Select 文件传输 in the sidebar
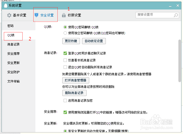Viewport: 183px width, 134px height. click(x=18, y=81)
